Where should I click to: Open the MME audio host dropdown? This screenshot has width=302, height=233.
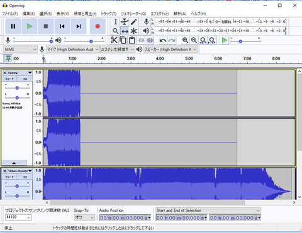(x=20, y=50)
